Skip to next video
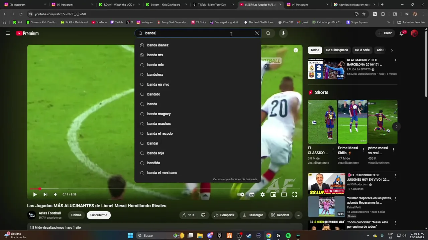Viewport: 428px width, 240px height. pyautogui.click(x=45, y=195)
